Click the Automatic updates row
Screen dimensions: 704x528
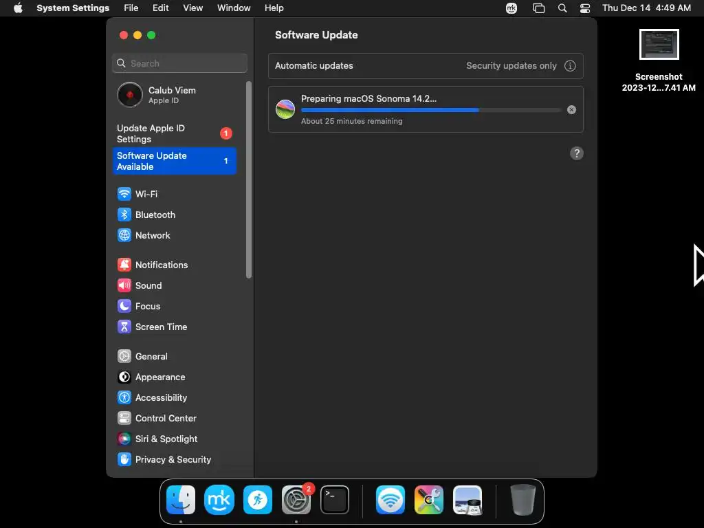coord(426,66)
